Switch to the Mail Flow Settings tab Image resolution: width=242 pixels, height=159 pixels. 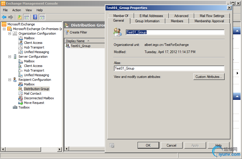[212, 16]
